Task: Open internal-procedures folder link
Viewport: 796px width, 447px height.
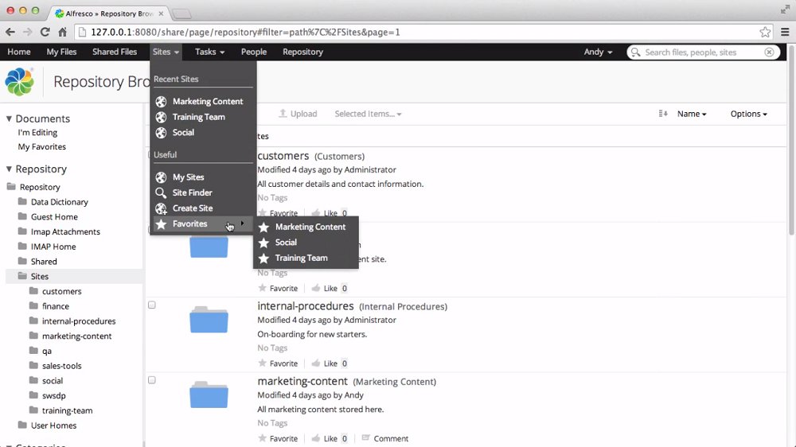Action: [x=305, y=306]
